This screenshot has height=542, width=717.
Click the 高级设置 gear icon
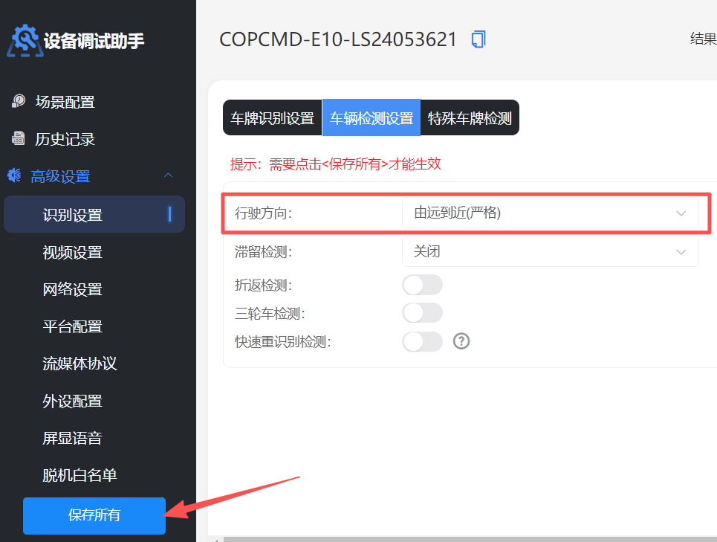point(14,176)
